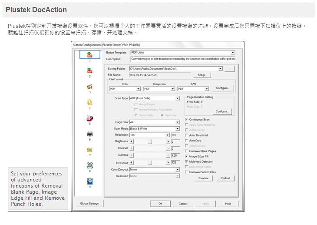Toggle Auto Threshold checkbox
Viewport: 317px width, 225px height.
tap(187, 135)
